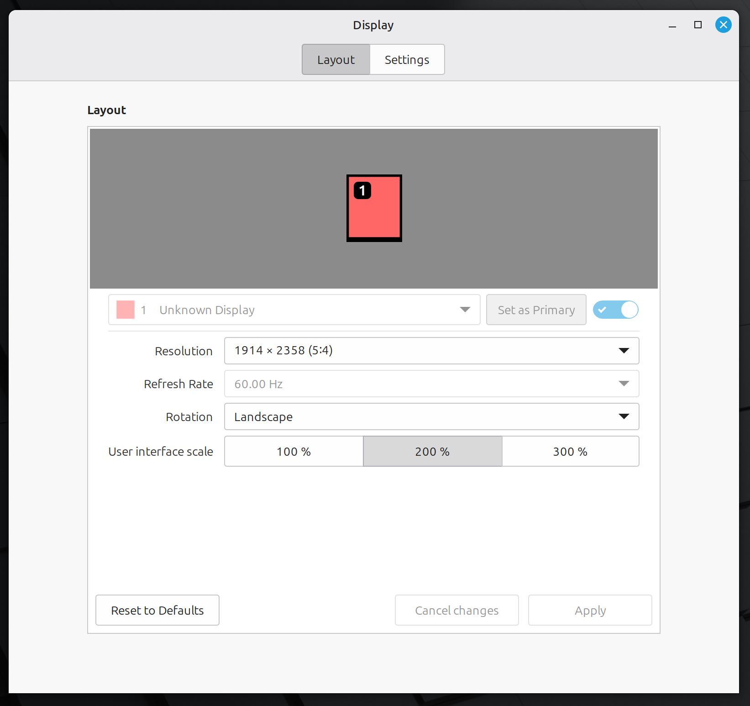Open the Rotation Landscape dropdown
The height and width of the screenshot is (706, 750).
pos(431,417)
